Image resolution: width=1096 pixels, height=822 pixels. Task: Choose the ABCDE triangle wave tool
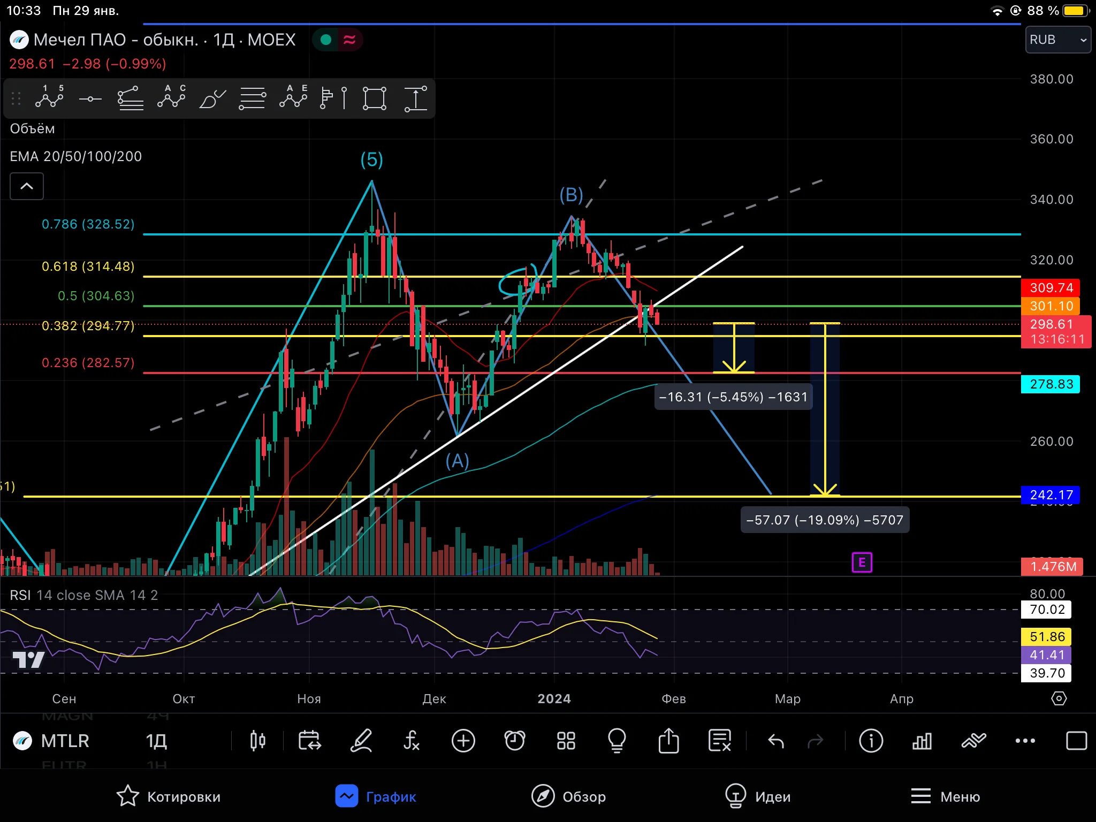[293, 98]
